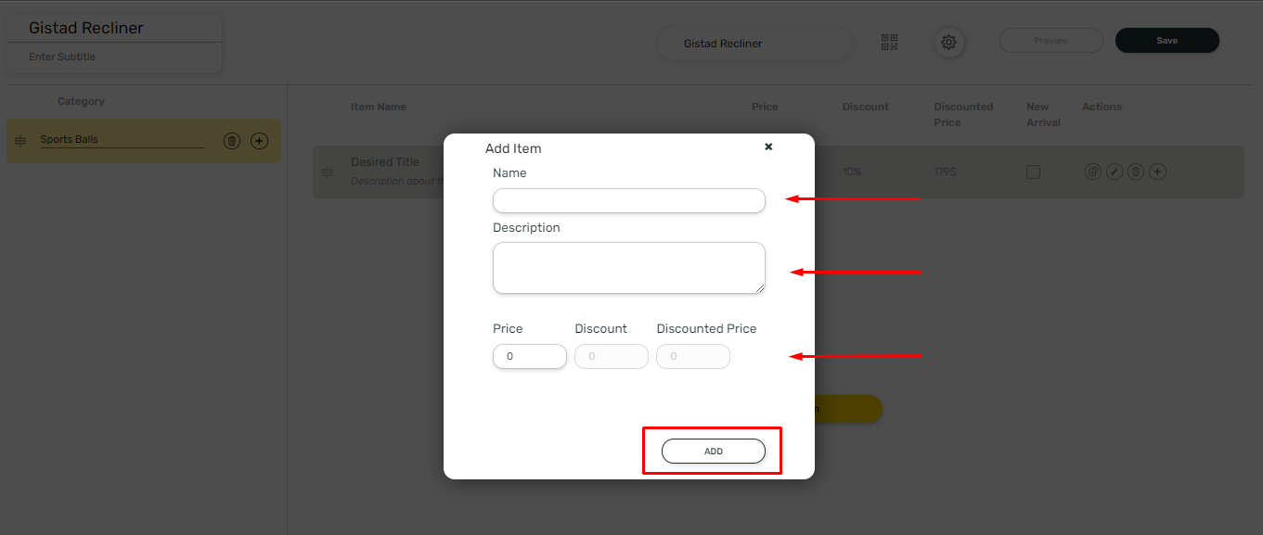Toggle the New Arrival checkbox for Desired Title
1263x535 pixels.
point(1033,171)
